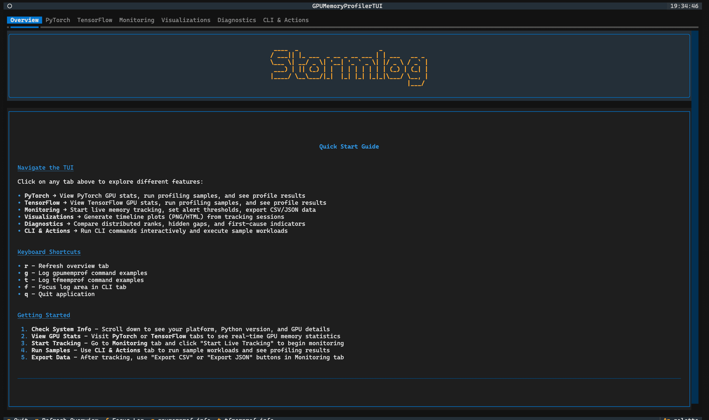Click the Keyboard Shortcuts heading link

pos(49,252)
